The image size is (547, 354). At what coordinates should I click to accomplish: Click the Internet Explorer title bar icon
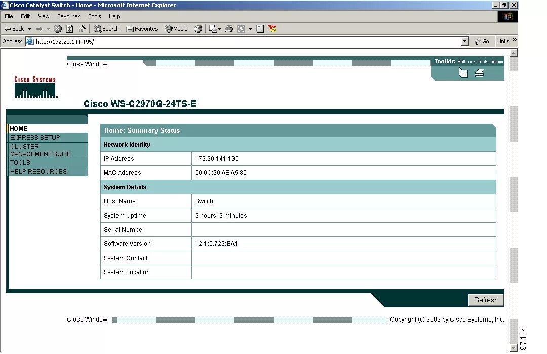click(x=5, y=5)
